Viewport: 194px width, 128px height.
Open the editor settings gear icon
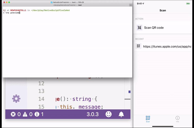coord(16,99)
